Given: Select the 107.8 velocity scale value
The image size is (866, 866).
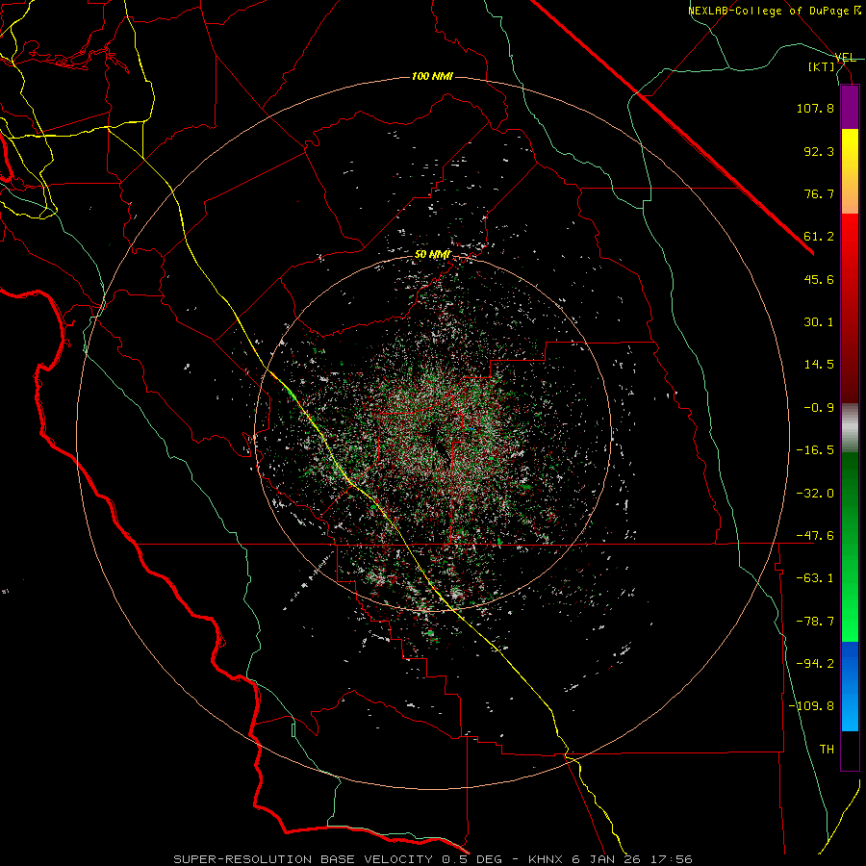Looking at the screenshot, I should pos(815,108).
